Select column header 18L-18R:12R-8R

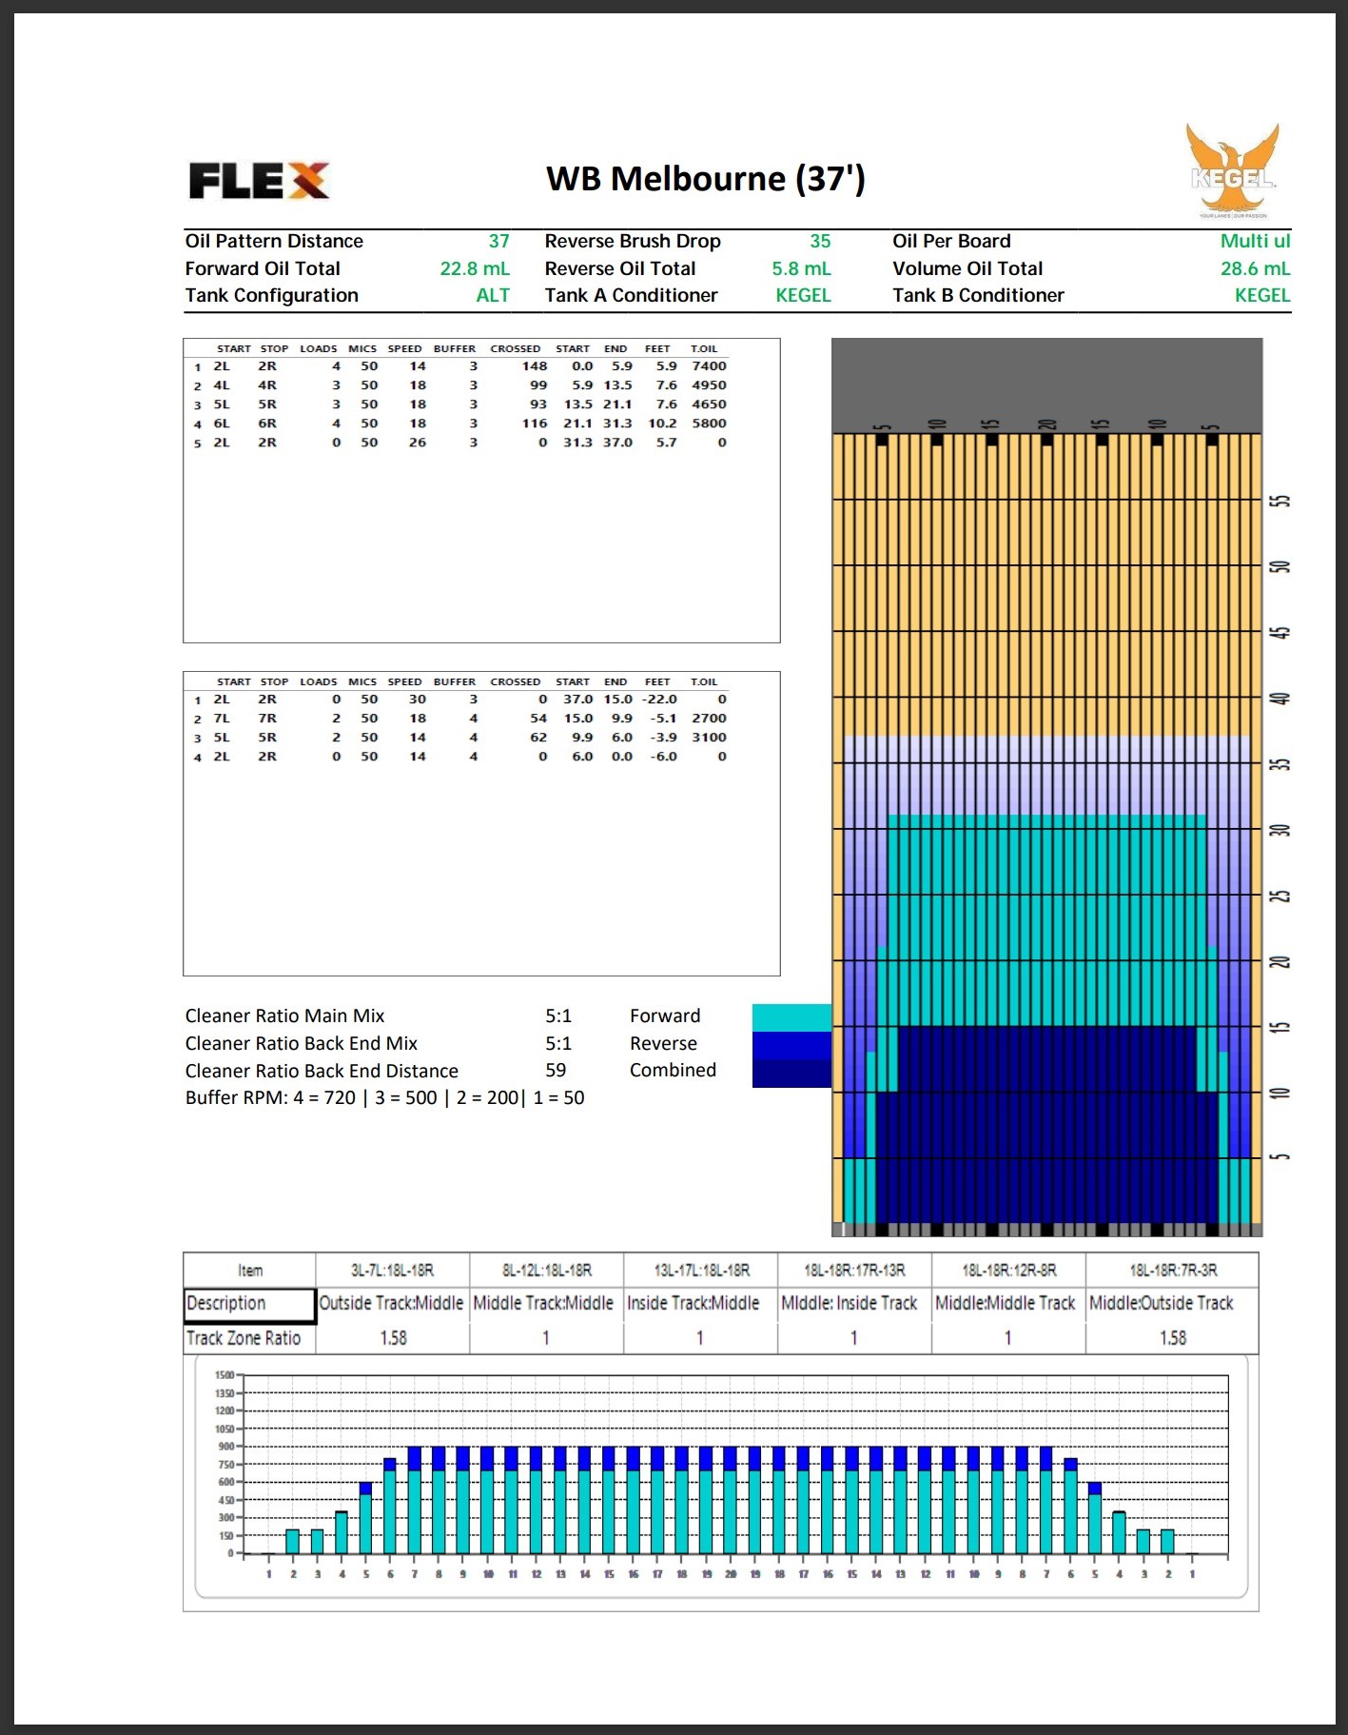[x=1008, y=1271]
